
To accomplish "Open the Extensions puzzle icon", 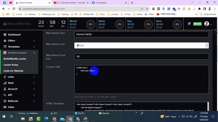I will point(199,9).
